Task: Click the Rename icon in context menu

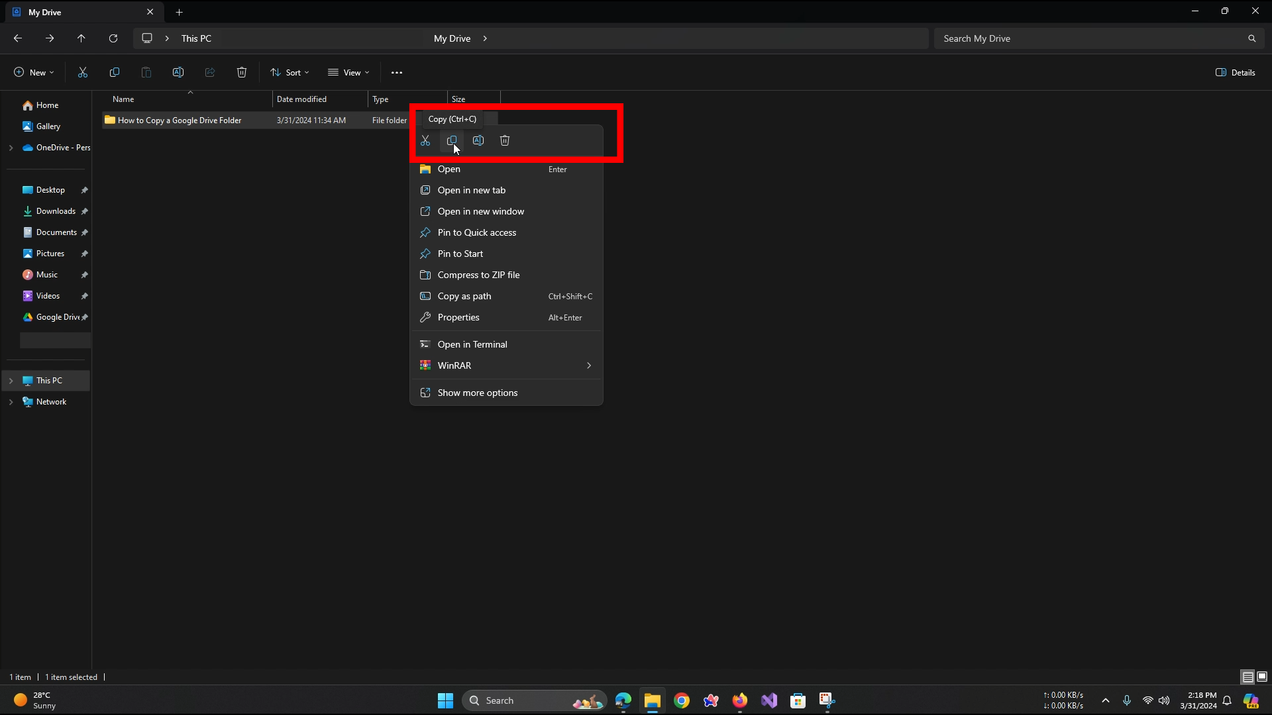Action: 478,140
